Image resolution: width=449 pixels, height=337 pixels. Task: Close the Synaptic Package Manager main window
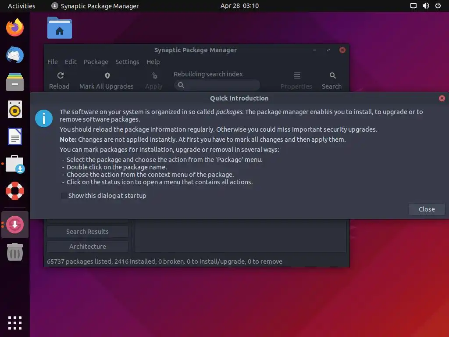pyautogui.click(x=342, y=50)
